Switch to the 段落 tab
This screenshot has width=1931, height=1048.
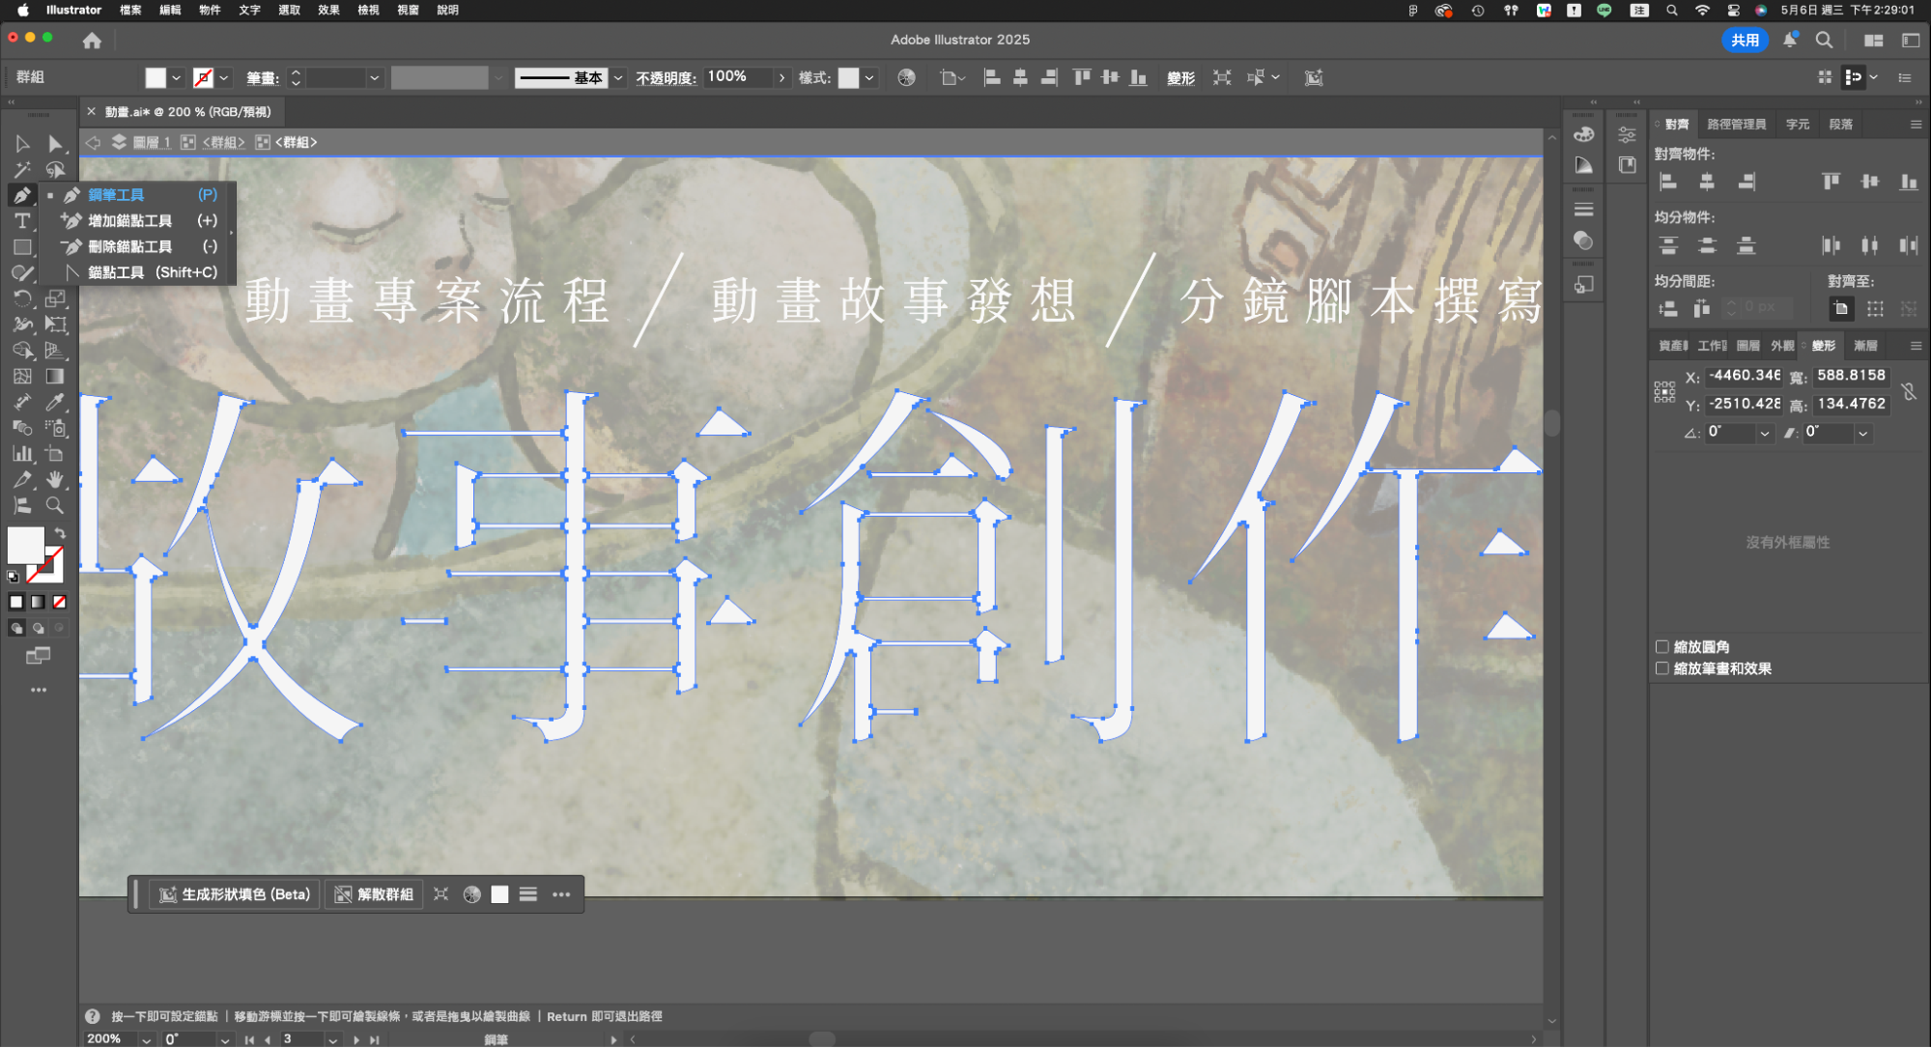pos(1841,125)
